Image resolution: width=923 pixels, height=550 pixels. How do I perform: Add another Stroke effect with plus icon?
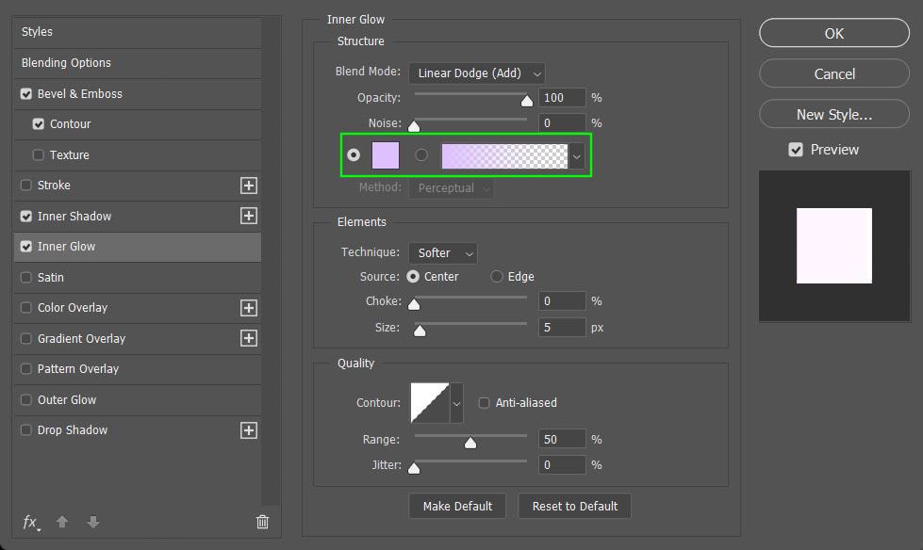point(248,186)
